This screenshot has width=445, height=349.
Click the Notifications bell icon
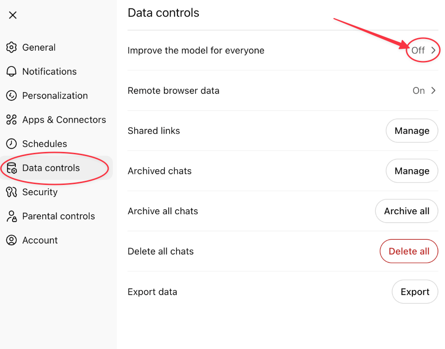11,72
